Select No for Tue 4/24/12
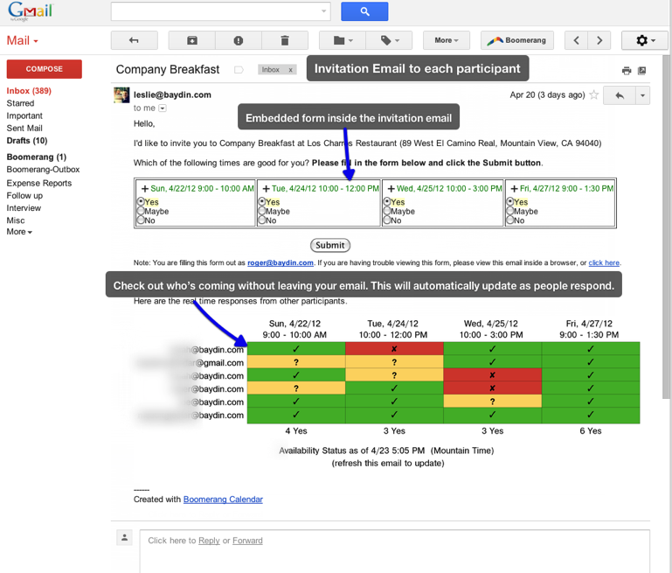672x573 pixels. click(262, 220)
